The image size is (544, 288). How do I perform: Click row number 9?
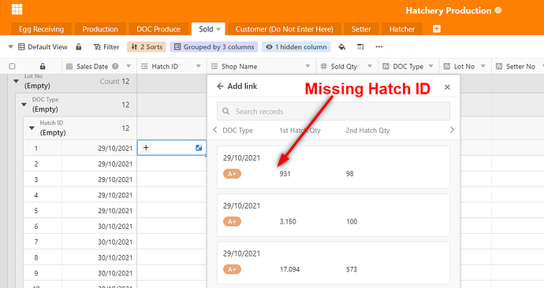(36, 273)
